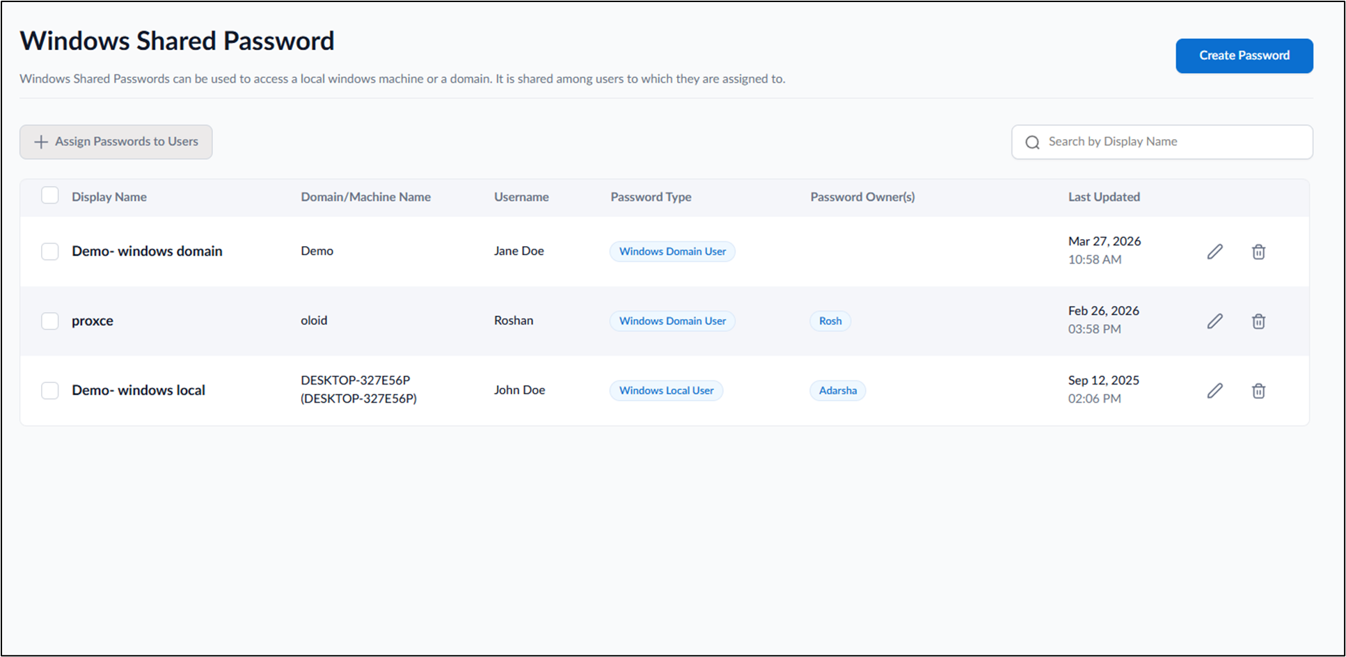Click the magnifier icon in the search box
This screenshot has height=657, width=1346.
(x=1033, y=143)
